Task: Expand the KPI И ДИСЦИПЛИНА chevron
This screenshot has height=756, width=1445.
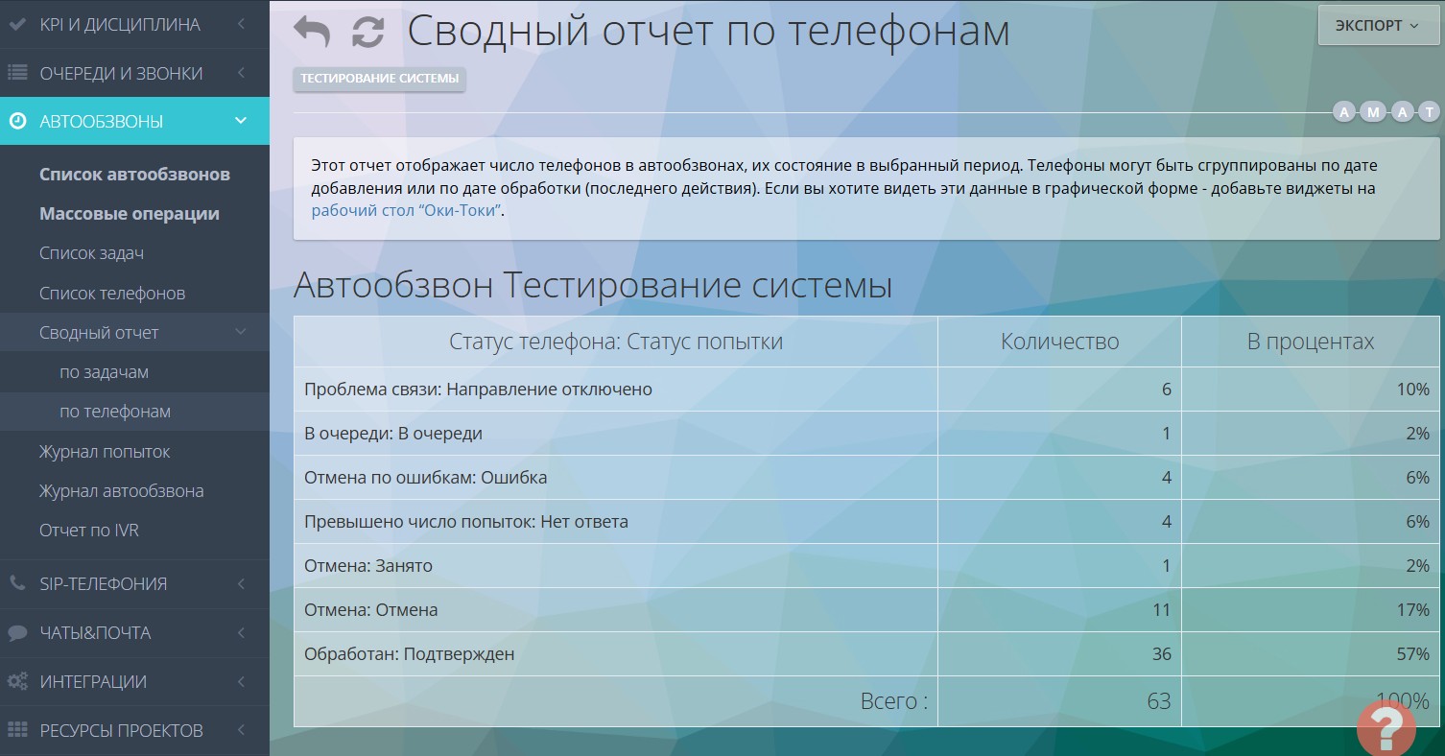Action: (241, 24)
